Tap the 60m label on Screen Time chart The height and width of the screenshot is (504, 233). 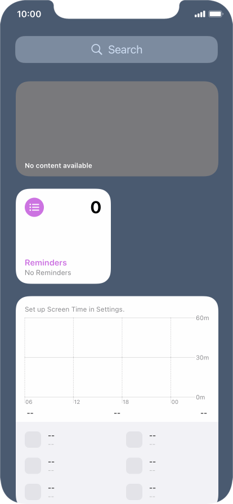(x=203, y=318)
